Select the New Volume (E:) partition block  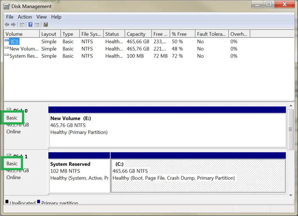pyautogui.click(x=167, y=128)
